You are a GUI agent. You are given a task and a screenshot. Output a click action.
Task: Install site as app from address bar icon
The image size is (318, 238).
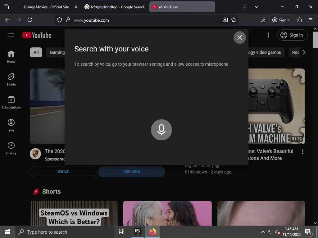(225, 20)
